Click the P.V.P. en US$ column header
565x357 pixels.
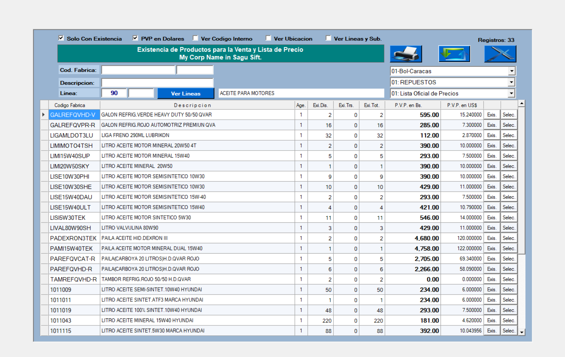point(462,105)
